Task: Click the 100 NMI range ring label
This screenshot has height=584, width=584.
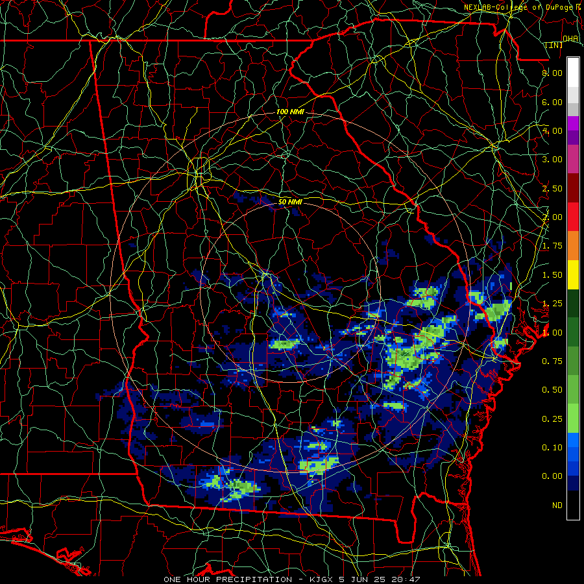Action: pos(290,112)
